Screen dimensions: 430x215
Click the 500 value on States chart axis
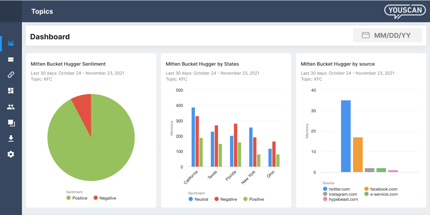179,90
